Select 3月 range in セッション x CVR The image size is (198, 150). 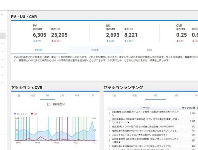click(x=62, y=96)
